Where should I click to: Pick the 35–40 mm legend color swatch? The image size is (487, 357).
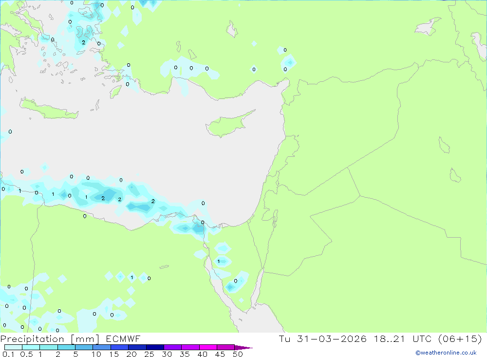pos(190,347)
